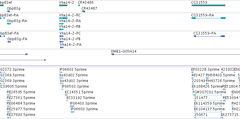The height and width of the screenshot is (119, 240).
Task: Click the 151477 EST feature
Action: 208,101
